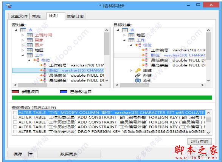Click the red 新建项目 legend swatch
The image size is (222, 162).
point(15,92)
